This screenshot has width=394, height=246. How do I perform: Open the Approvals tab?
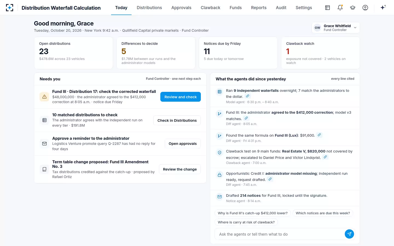point(181,8)
